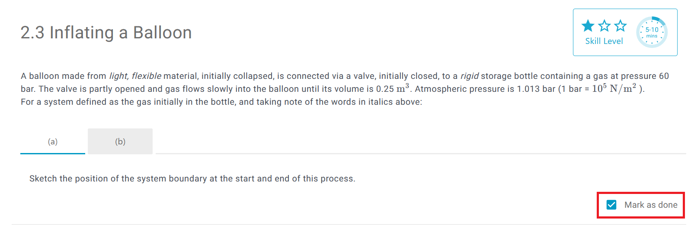Click the 2.3 Inflating a Balloon heading
Image resolution: width=691 pixels, height=225 pixels.
(x=106, y=33)
